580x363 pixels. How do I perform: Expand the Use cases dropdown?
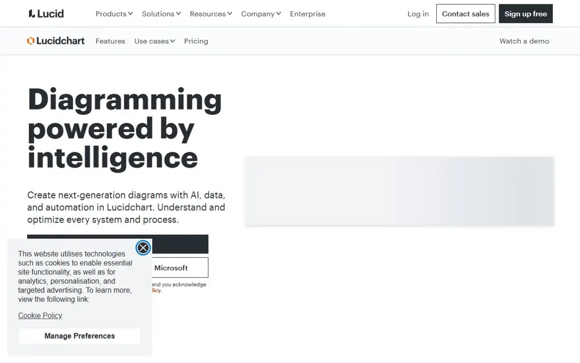155,41
